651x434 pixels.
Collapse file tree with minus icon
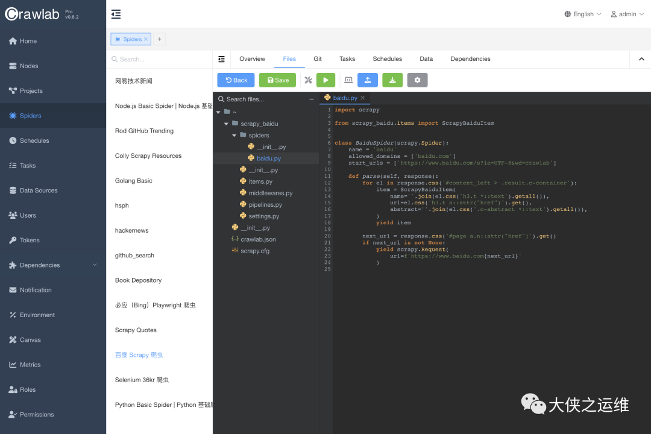pyautogui.click(x=312, y=99)
